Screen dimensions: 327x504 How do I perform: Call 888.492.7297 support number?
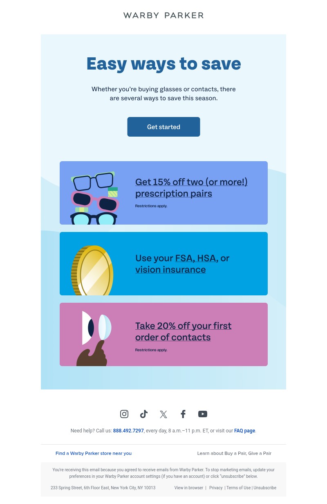128,431
